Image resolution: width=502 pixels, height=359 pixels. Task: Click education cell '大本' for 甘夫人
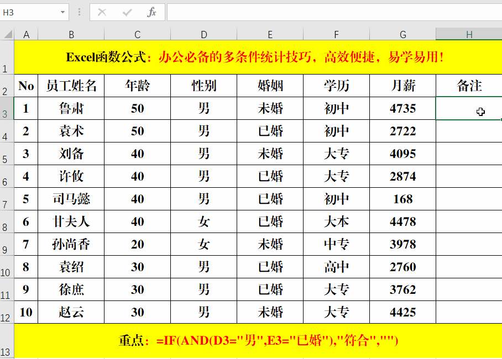[336, 221]
